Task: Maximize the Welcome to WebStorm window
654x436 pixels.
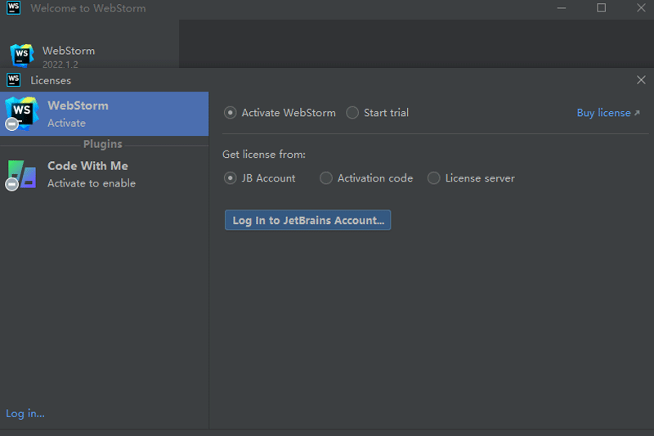Action: point(602,8)
